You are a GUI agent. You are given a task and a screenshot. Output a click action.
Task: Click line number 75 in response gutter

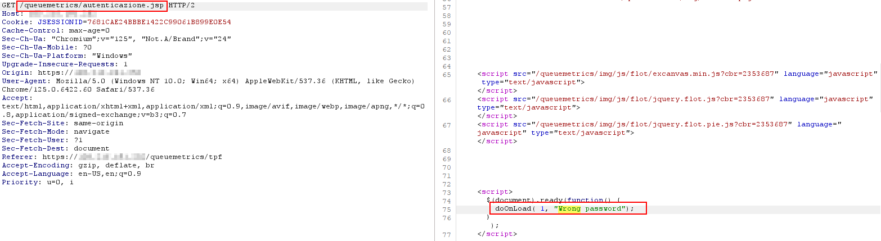(x=447, y=209)
